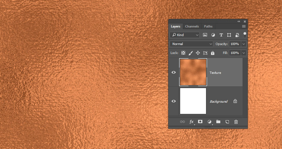Open the Layers panel menu

244,26
